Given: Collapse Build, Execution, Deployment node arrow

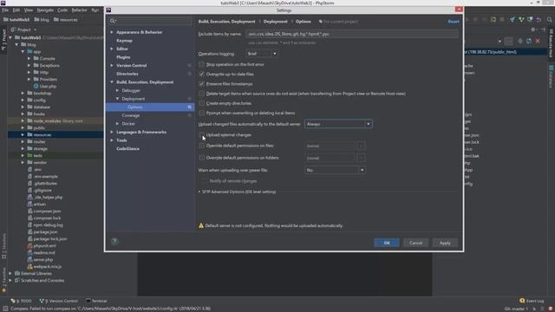Looking at the screenshot, I should click(112, 82).
